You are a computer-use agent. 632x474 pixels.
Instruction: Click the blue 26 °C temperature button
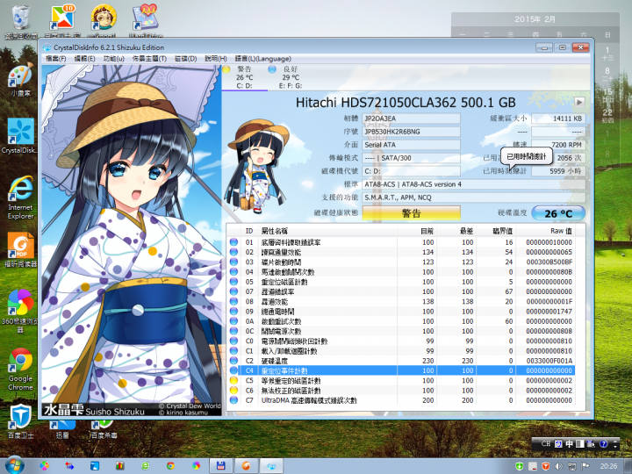click(x=558, y=213)
